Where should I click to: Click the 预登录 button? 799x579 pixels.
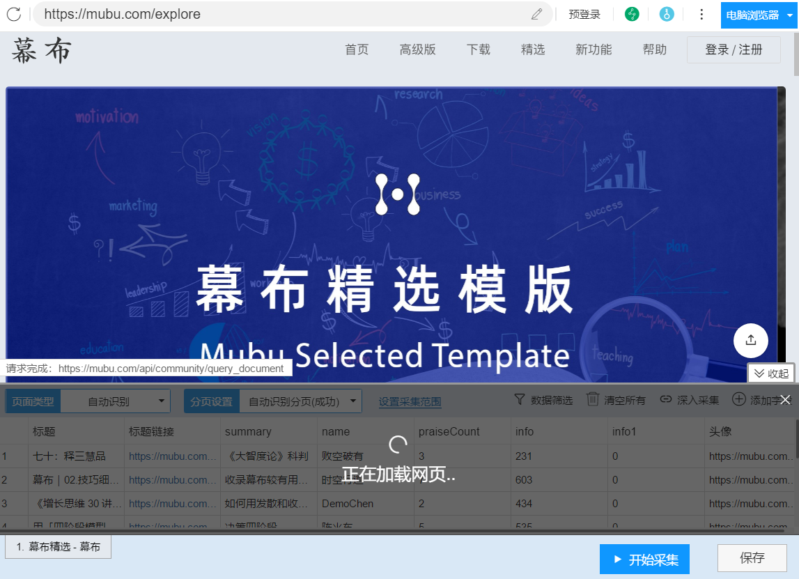click(584, 14)
